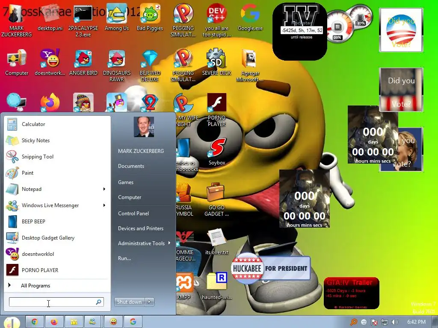
Task: Click the Chrome taskbar button
Action: point(34,322)
